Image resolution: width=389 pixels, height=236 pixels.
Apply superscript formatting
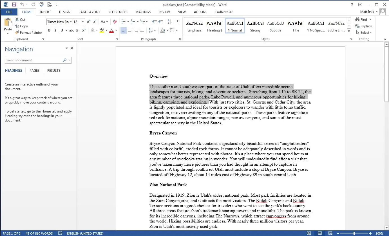84,30
